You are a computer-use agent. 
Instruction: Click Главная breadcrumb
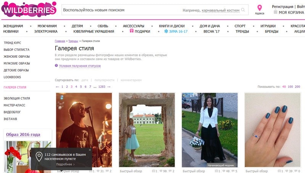pos(60,41)
